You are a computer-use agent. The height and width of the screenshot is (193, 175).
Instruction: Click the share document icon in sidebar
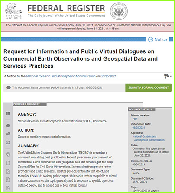[8, 142]
